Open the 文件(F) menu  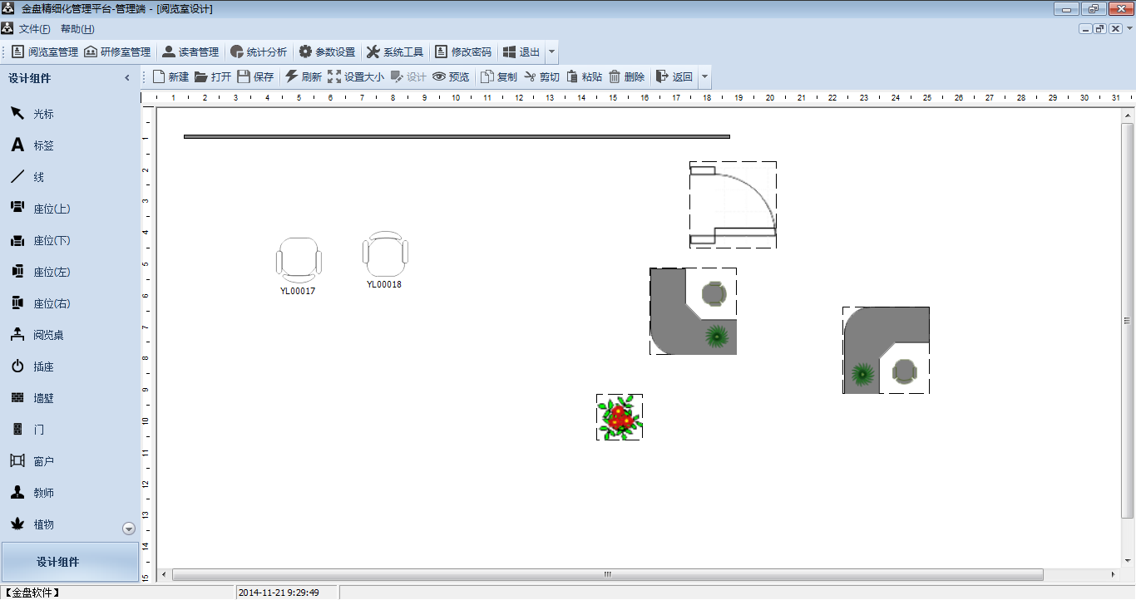tap(34, 29)
